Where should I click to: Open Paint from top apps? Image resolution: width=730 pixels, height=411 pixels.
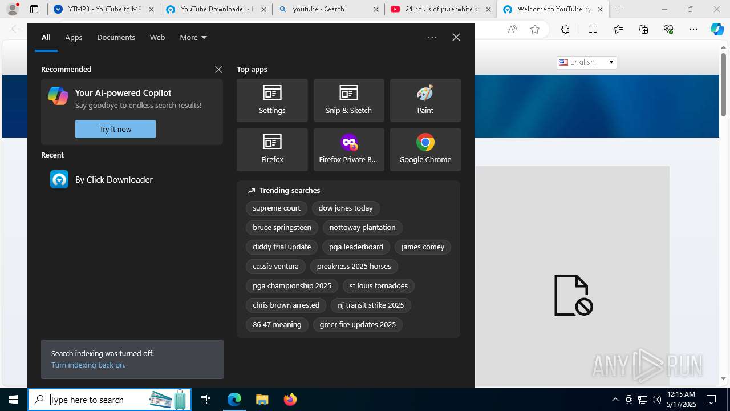425,100
